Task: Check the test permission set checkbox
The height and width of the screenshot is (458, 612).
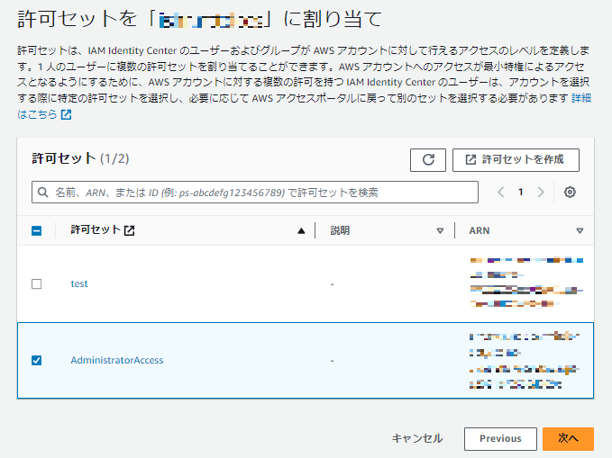Action: click(37, 283)
